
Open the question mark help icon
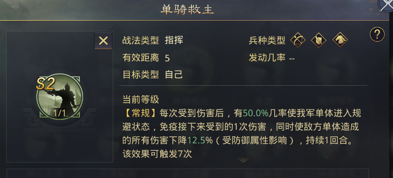pyautogui.click(x=377, y=34)
